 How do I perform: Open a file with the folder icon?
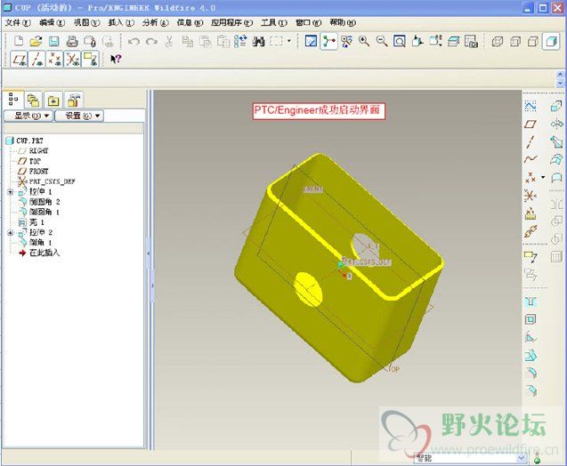coord(36,41)
